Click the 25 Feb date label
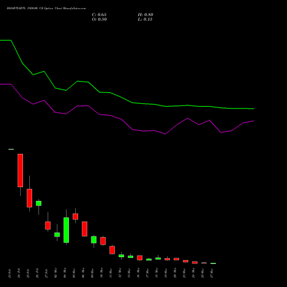The height and width of the screenshot is (287, 287). 28,273
